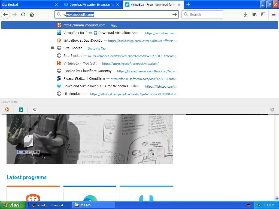The image size is (279, 209).
Task: Click the magnifier icon in the address bar
Action: (59, 14)
